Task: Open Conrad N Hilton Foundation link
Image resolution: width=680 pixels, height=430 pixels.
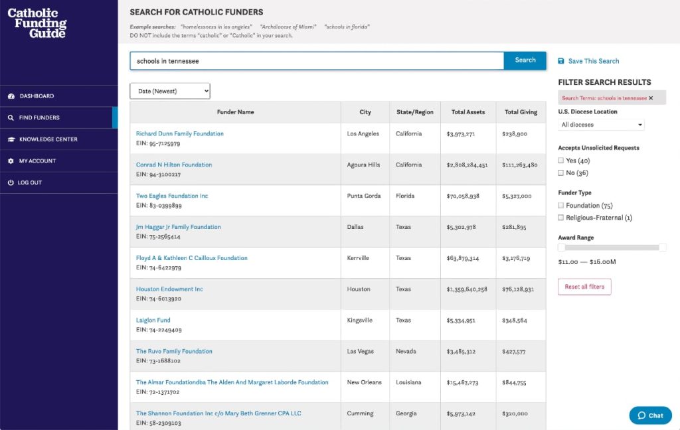Action: click(x=174, y=165)
